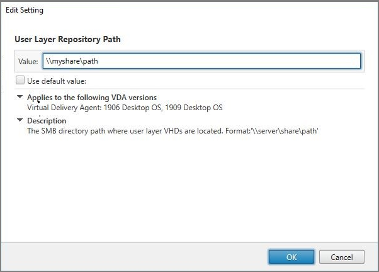
Task: Click the Use default value label text
Action: click(x=57, y=81)
